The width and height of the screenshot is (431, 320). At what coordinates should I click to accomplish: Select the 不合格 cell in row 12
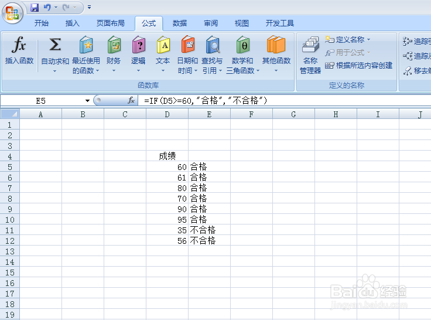pos(209,241)
